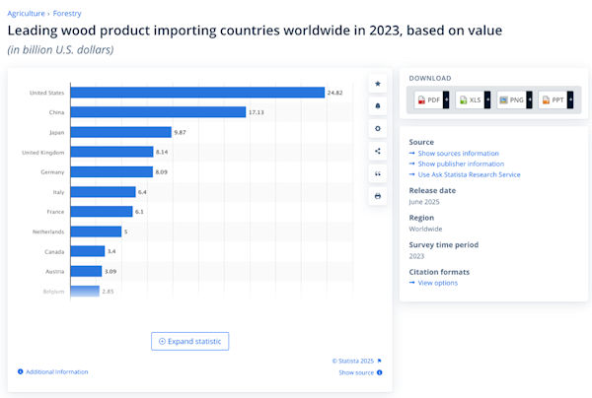Screen dimensions: 592x398
Task: Open Show sources information link
Action: click(458, 154)
